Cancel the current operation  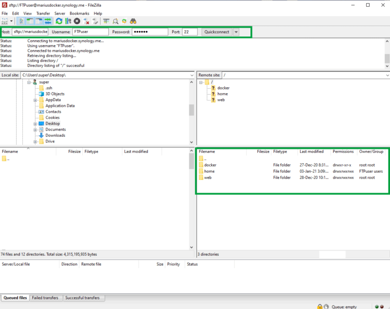(x=77, y=21)
